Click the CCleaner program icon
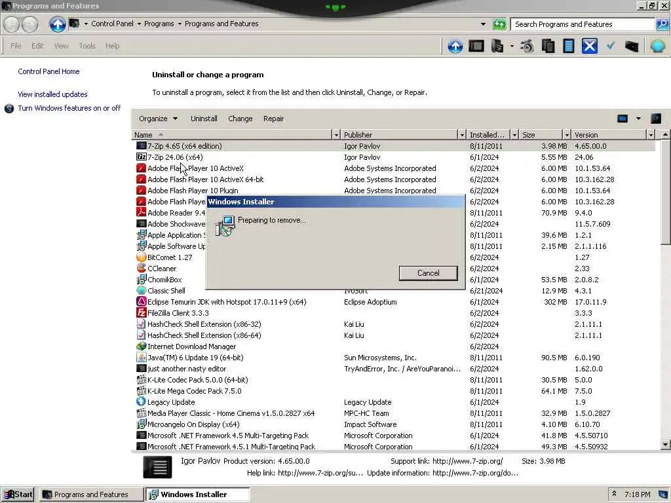 coord(142,268)
